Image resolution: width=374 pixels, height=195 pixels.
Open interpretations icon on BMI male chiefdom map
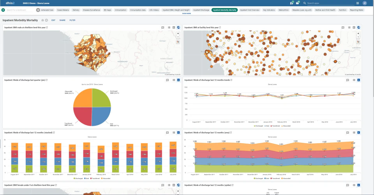click(x=162, y=28)
